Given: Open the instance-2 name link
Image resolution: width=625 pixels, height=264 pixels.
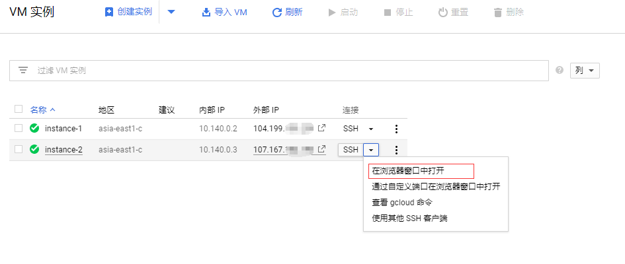Looking at the screenshot, I should tap(63, 150).
